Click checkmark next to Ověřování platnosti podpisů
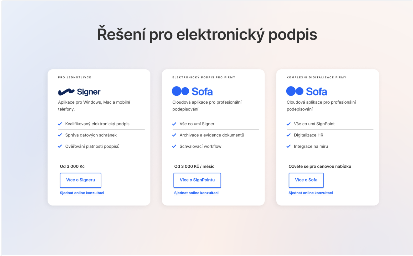The height and width of the screenshot is (256, 413). [60, 146]
